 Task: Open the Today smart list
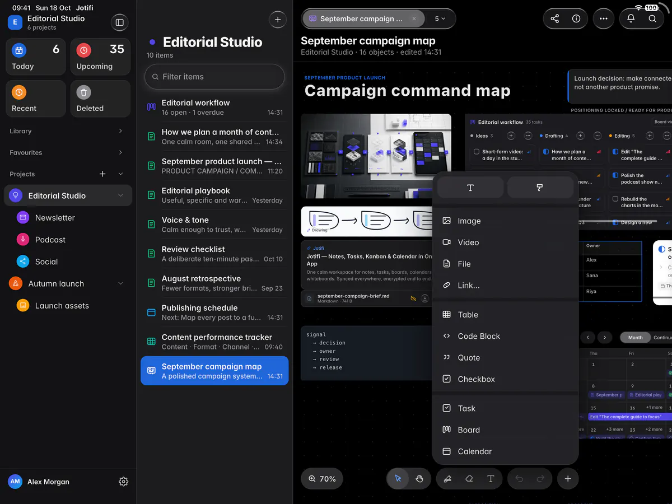[35, 57]
